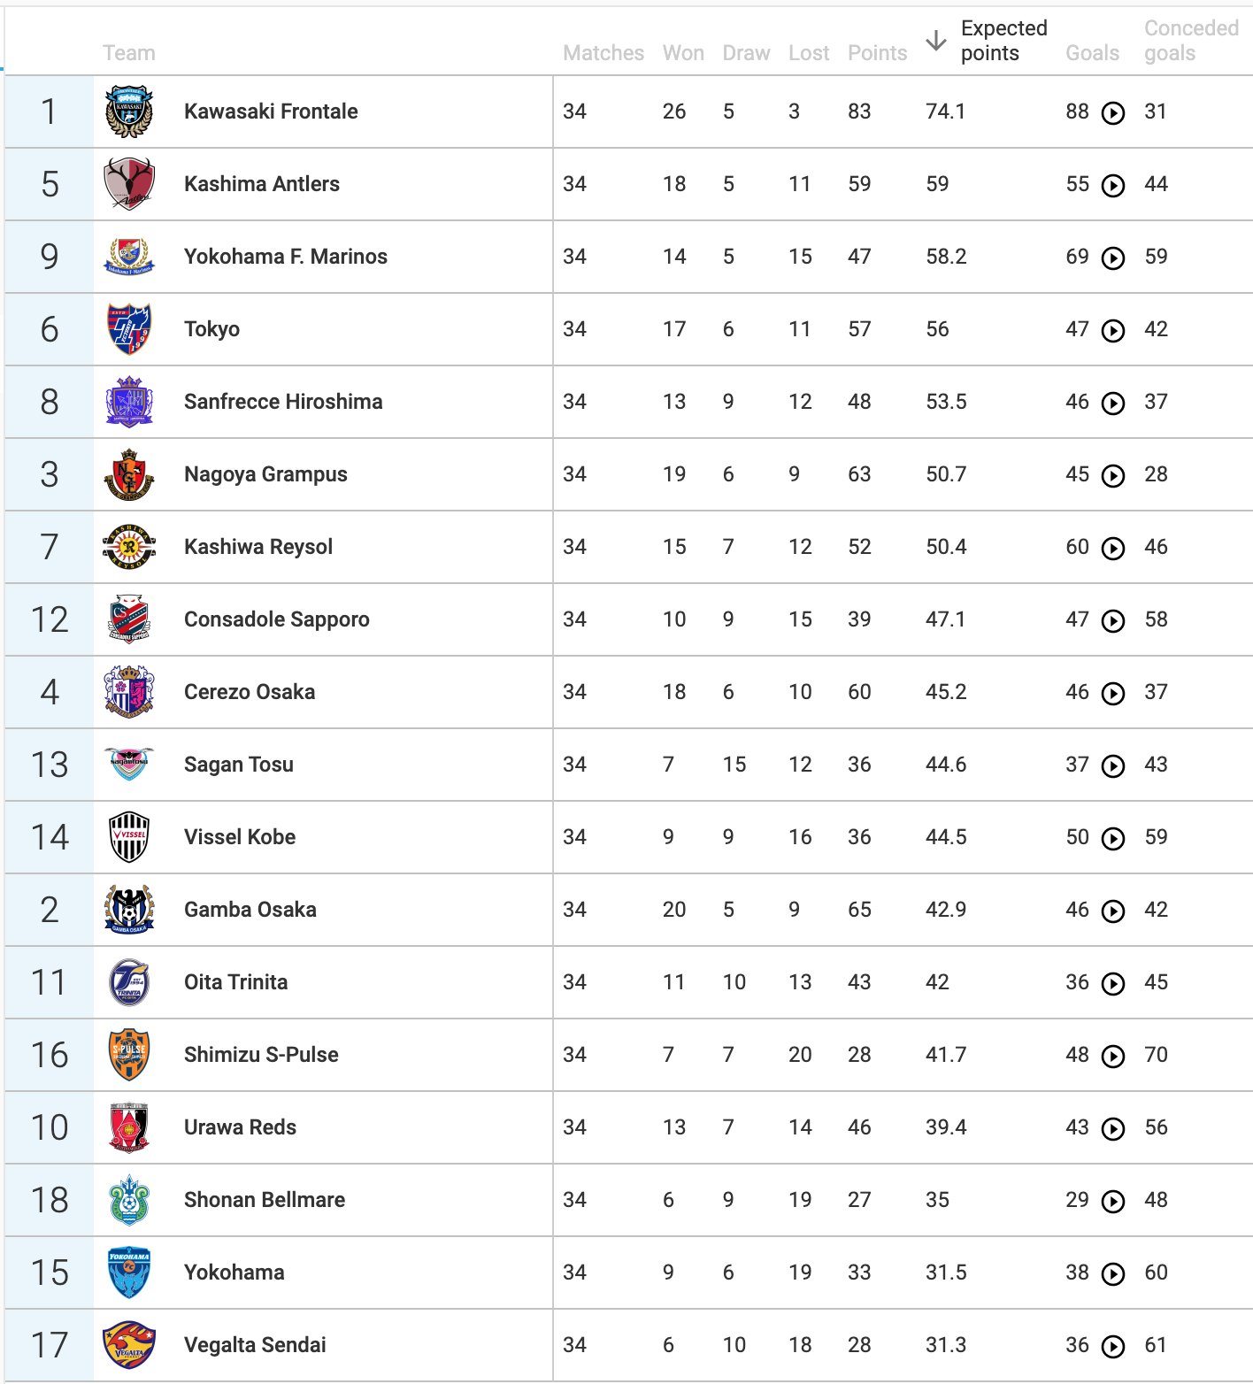The height and width of the screenshot is (1384, 1253).
Task: Click the Sanfrecce Hiroshima purple crest
Action: [129, 402]
